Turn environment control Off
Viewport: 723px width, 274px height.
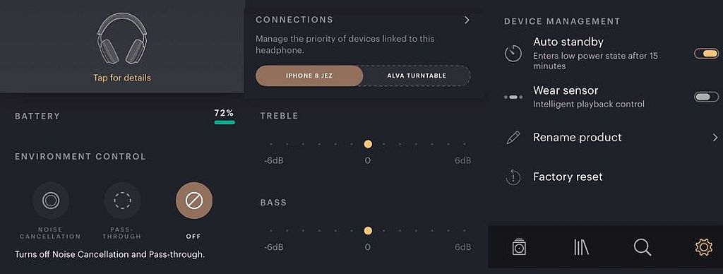coord(194,201)
